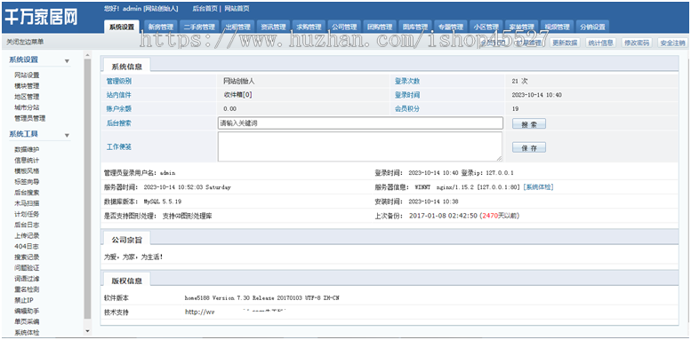
Task: Click the 公司宗旨 panel tab
Action: 126,240
